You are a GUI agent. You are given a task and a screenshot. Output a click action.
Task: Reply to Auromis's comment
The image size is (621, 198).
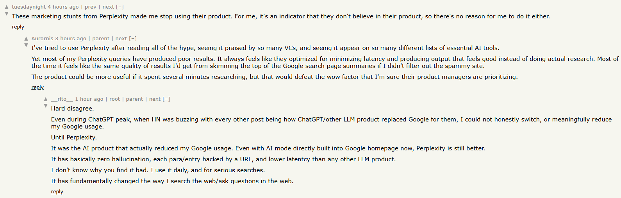point(37,87)
